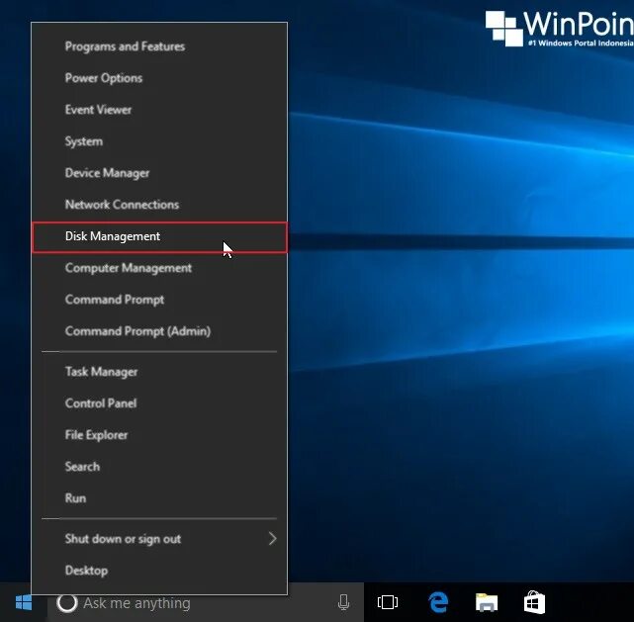Expand Shut down or sign out submenu
The image size is (634, 622).
(x=159, y=539)
